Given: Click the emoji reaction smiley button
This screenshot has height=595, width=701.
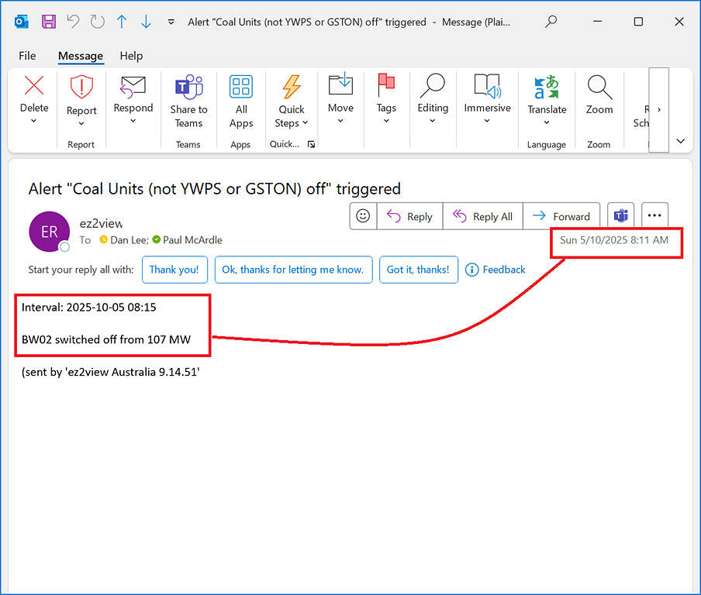Looking at the screenshot, I should point(363,216).
